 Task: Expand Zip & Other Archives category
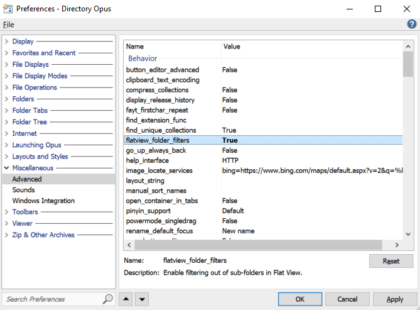point(6,235)
